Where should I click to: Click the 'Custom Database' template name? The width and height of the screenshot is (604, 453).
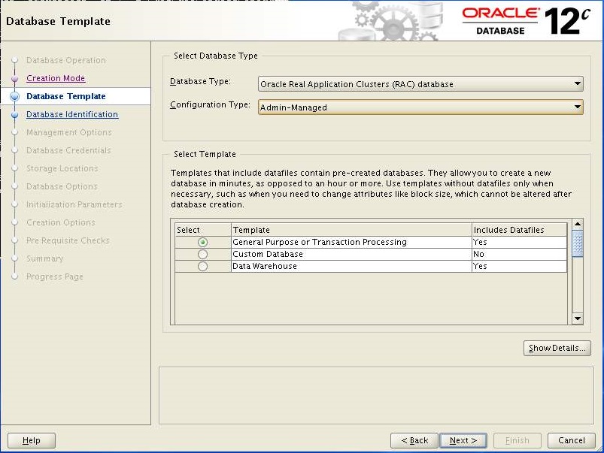(268, 254)
